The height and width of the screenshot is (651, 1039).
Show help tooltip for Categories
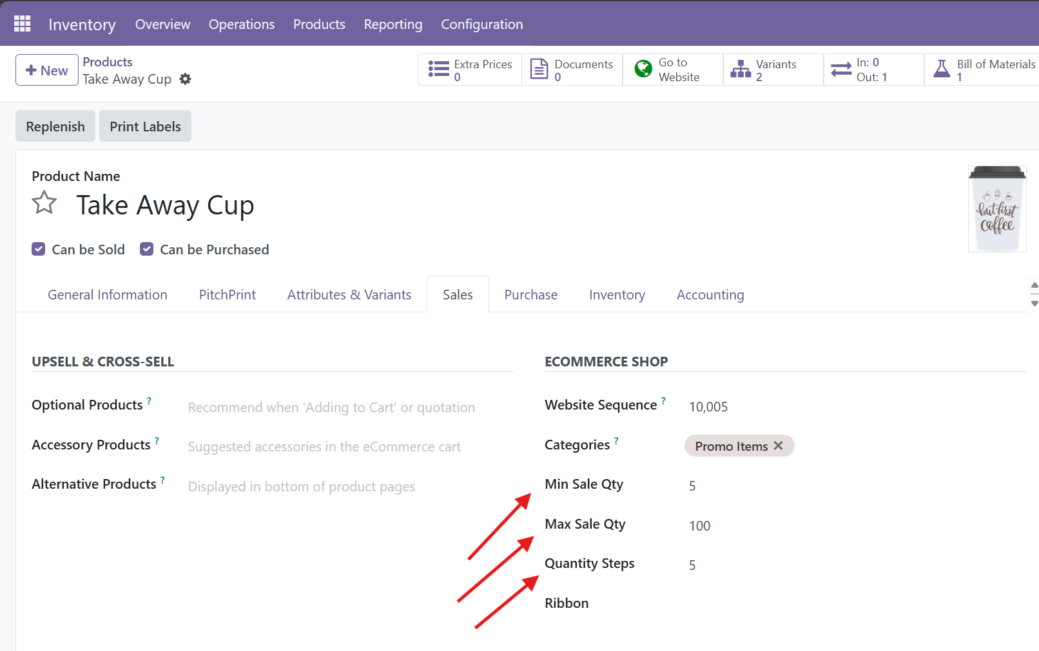coord(616,440)
